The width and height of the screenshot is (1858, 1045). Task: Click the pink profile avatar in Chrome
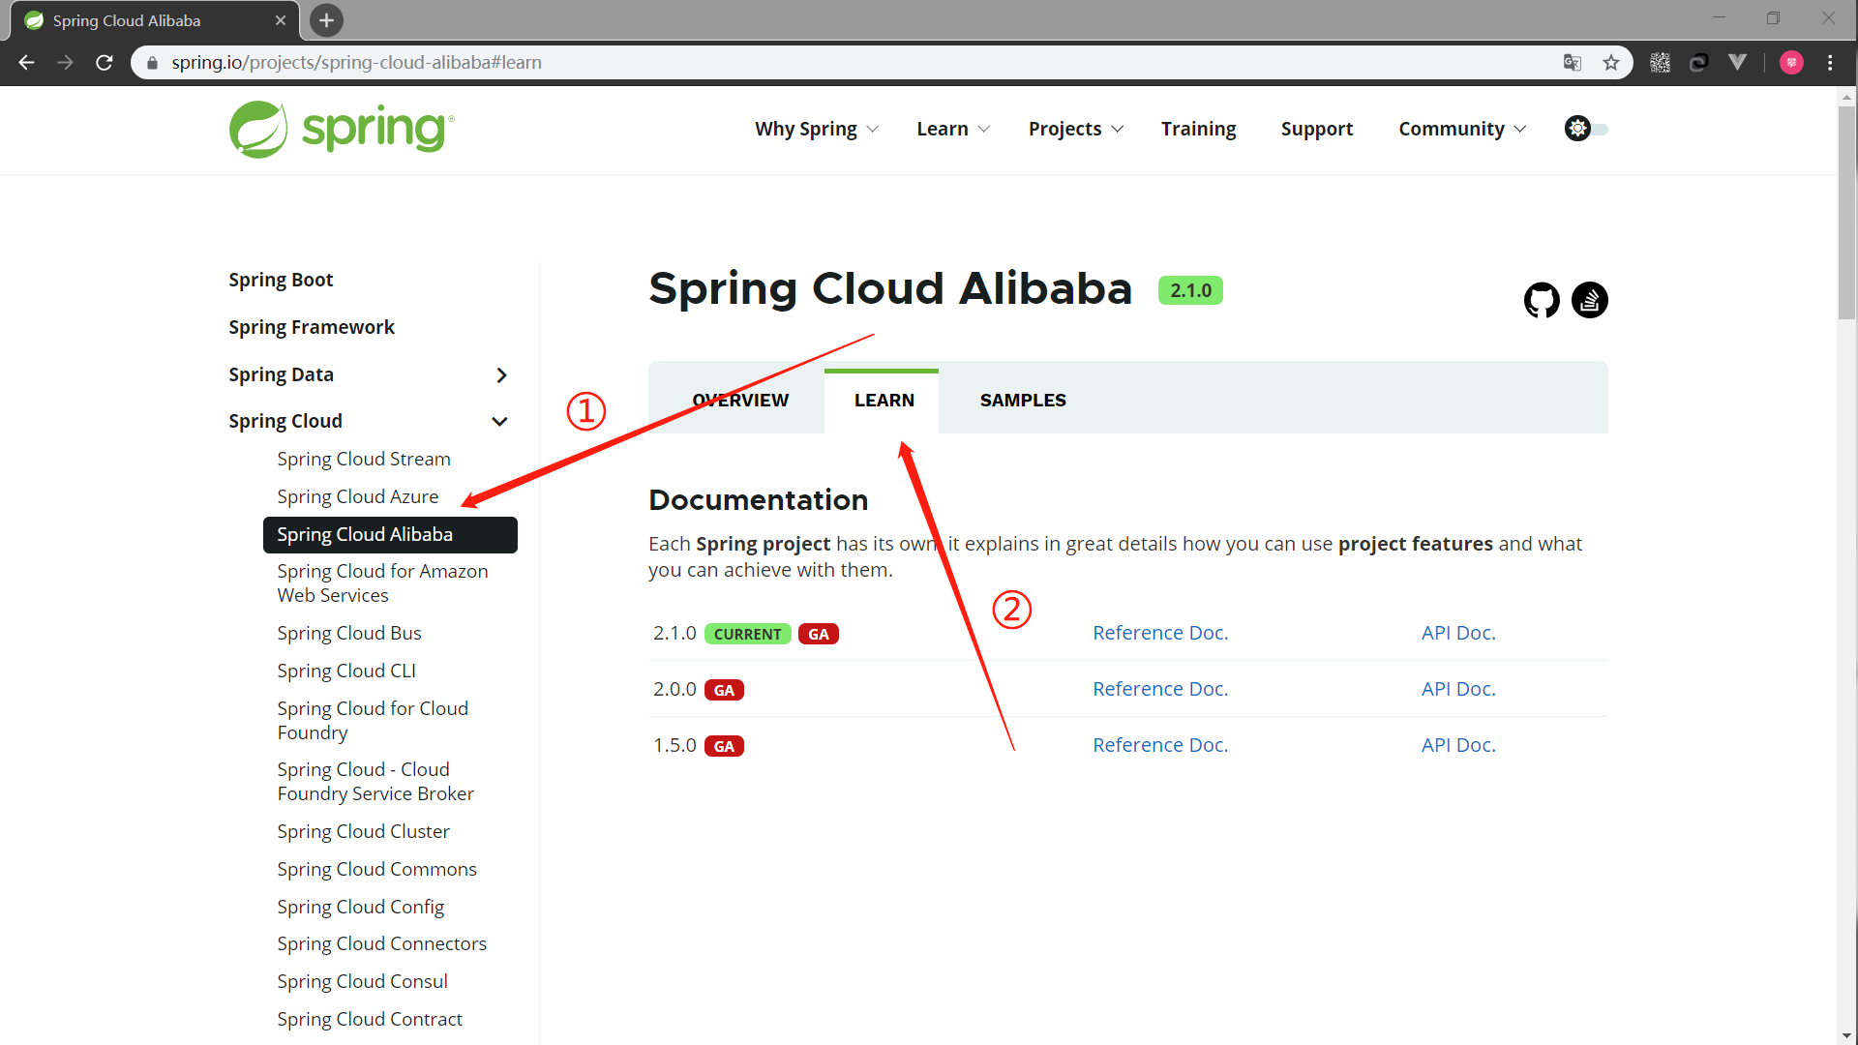point(1792,62)
